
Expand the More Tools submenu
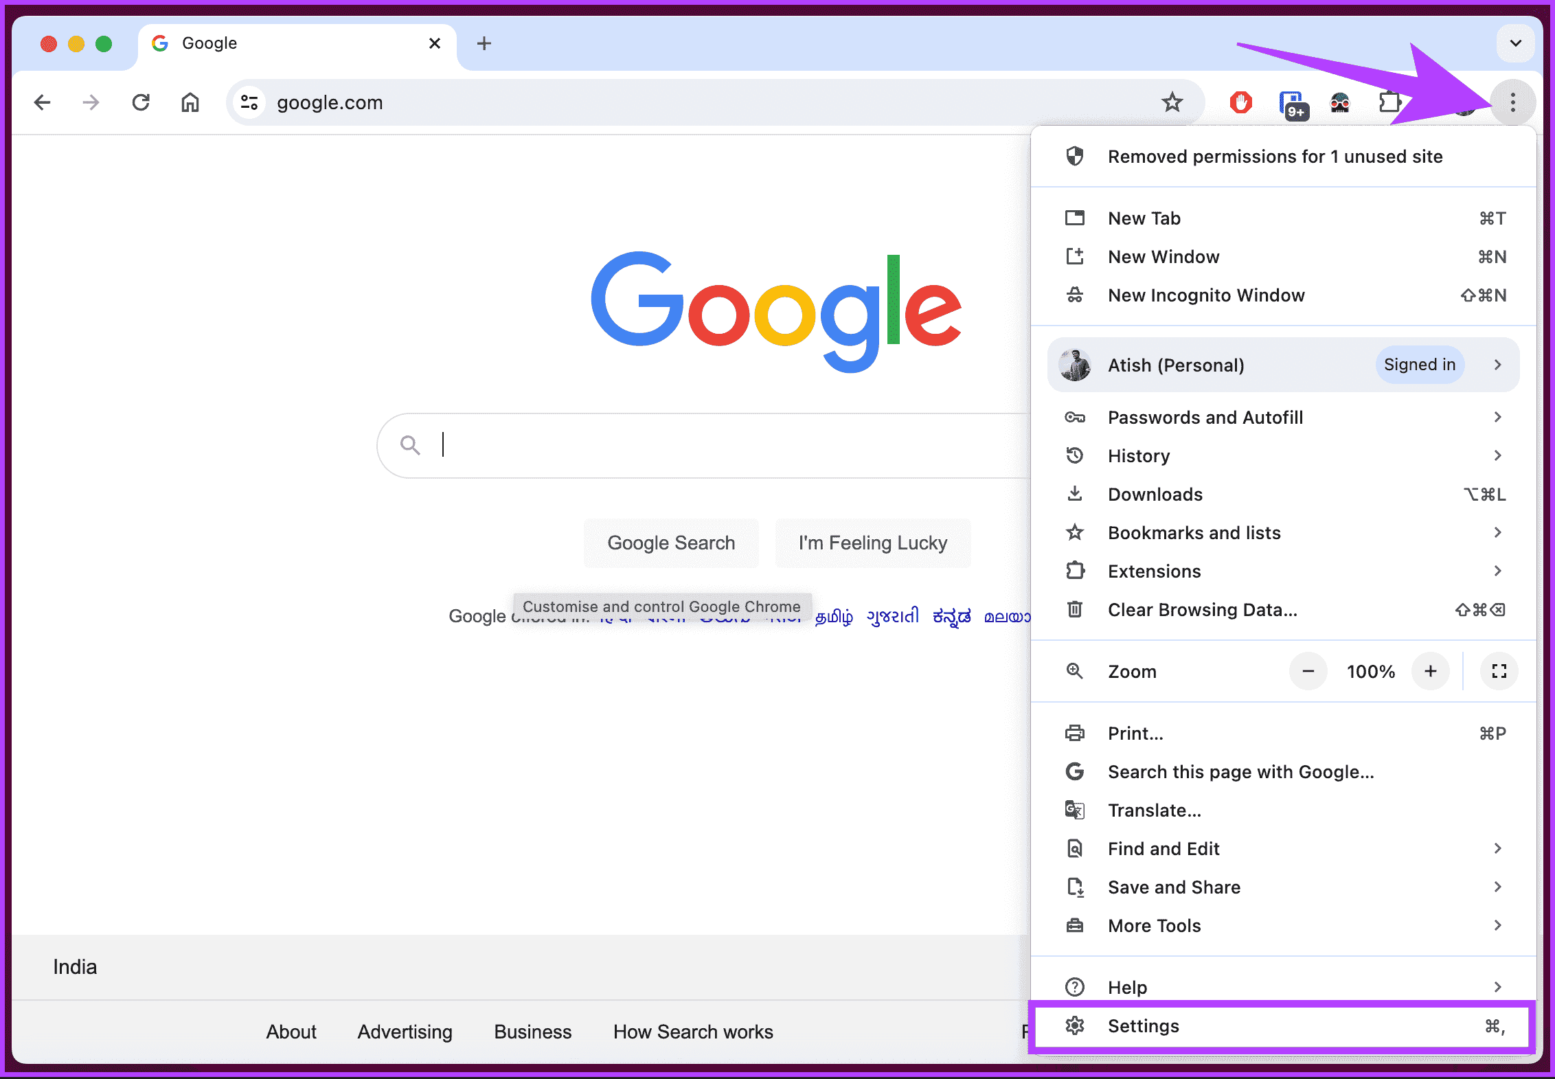coord(1283,926)
